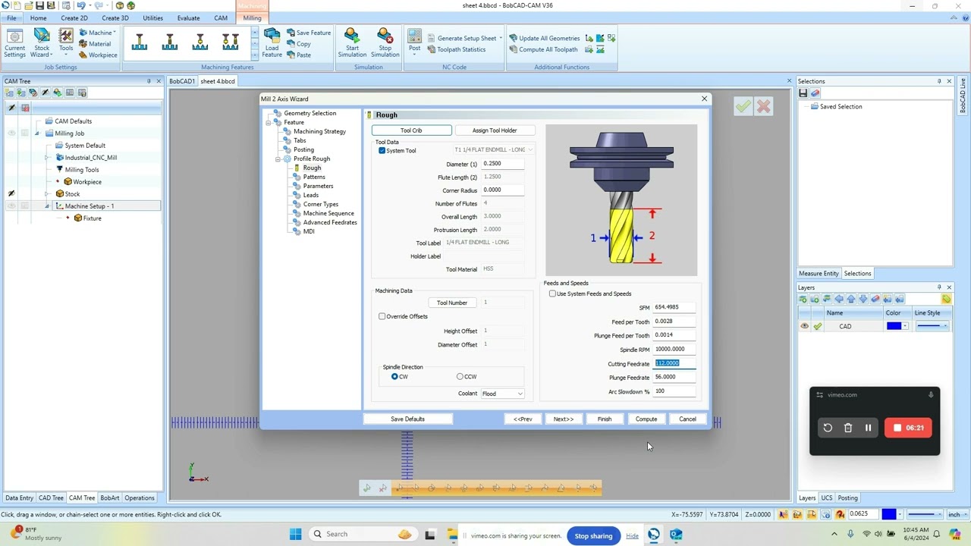Click the green checkmark OK icon

pyautogui.click(x=743, y=107)
